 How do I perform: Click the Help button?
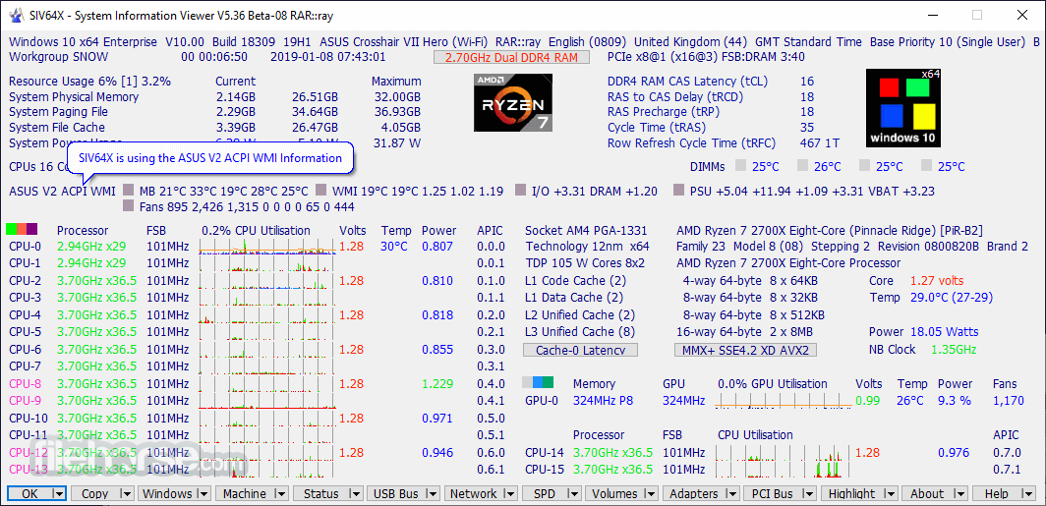coord(997,494)
